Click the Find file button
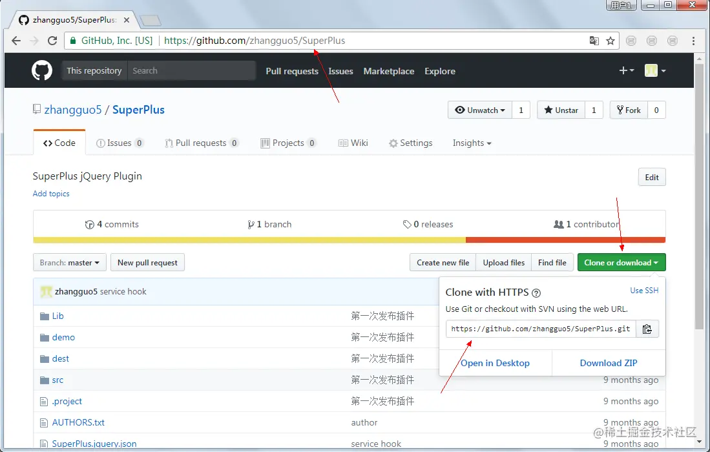Image resolution: width=710 pixels, height=452 pixels. pyautogui.click(x=552, y=262)
